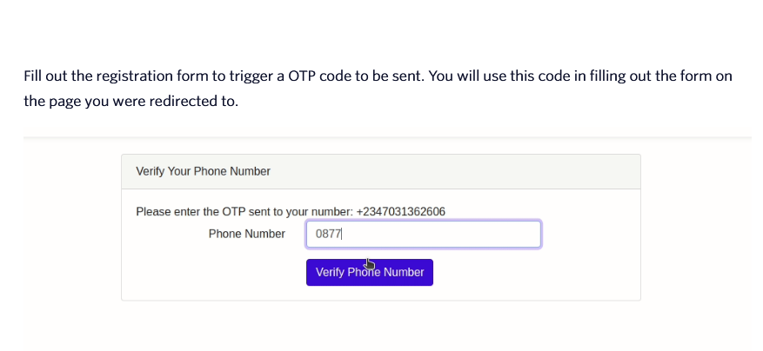This screenshot has width=763, height=351.
Task: Click the word "Number" on the purple button
Action: click(x=404, y=273)
